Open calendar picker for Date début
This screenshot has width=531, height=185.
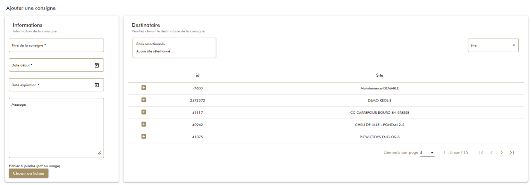click(x=97, y=65)
